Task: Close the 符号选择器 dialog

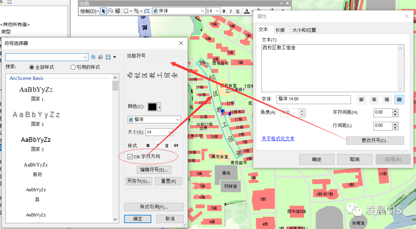Action: pos(181,43)
